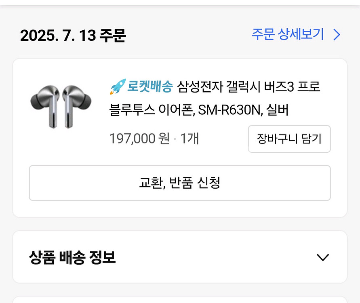The height and width of the screenshot is (303, 360).
Task: Open the Galaxy Buds3 Pro product thumbnail
Action: (x=61, y=106)
